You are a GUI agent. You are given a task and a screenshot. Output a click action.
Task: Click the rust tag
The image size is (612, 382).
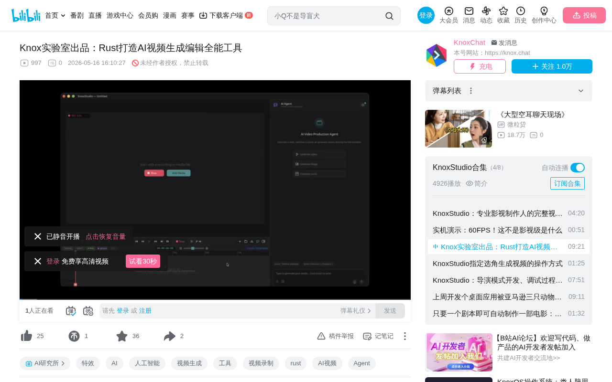(295, 363)
